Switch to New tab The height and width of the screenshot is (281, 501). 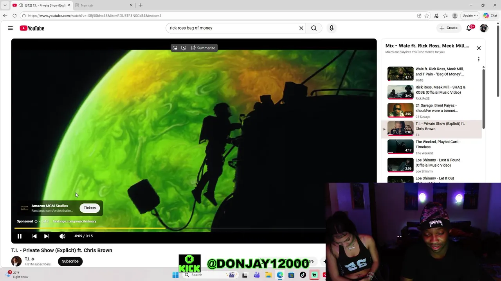click(x=104, y=5)
